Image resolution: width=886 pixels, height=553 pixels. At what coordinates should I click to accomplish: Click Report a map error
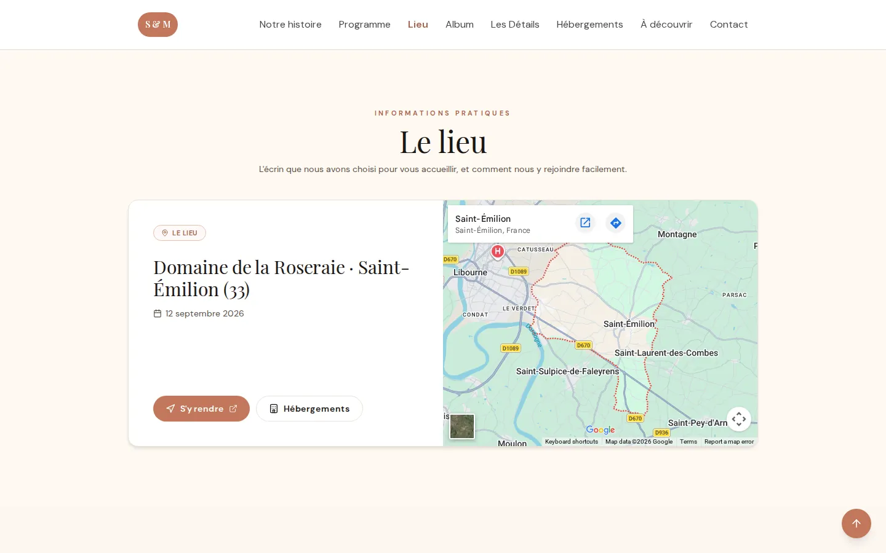pos(729,442)
